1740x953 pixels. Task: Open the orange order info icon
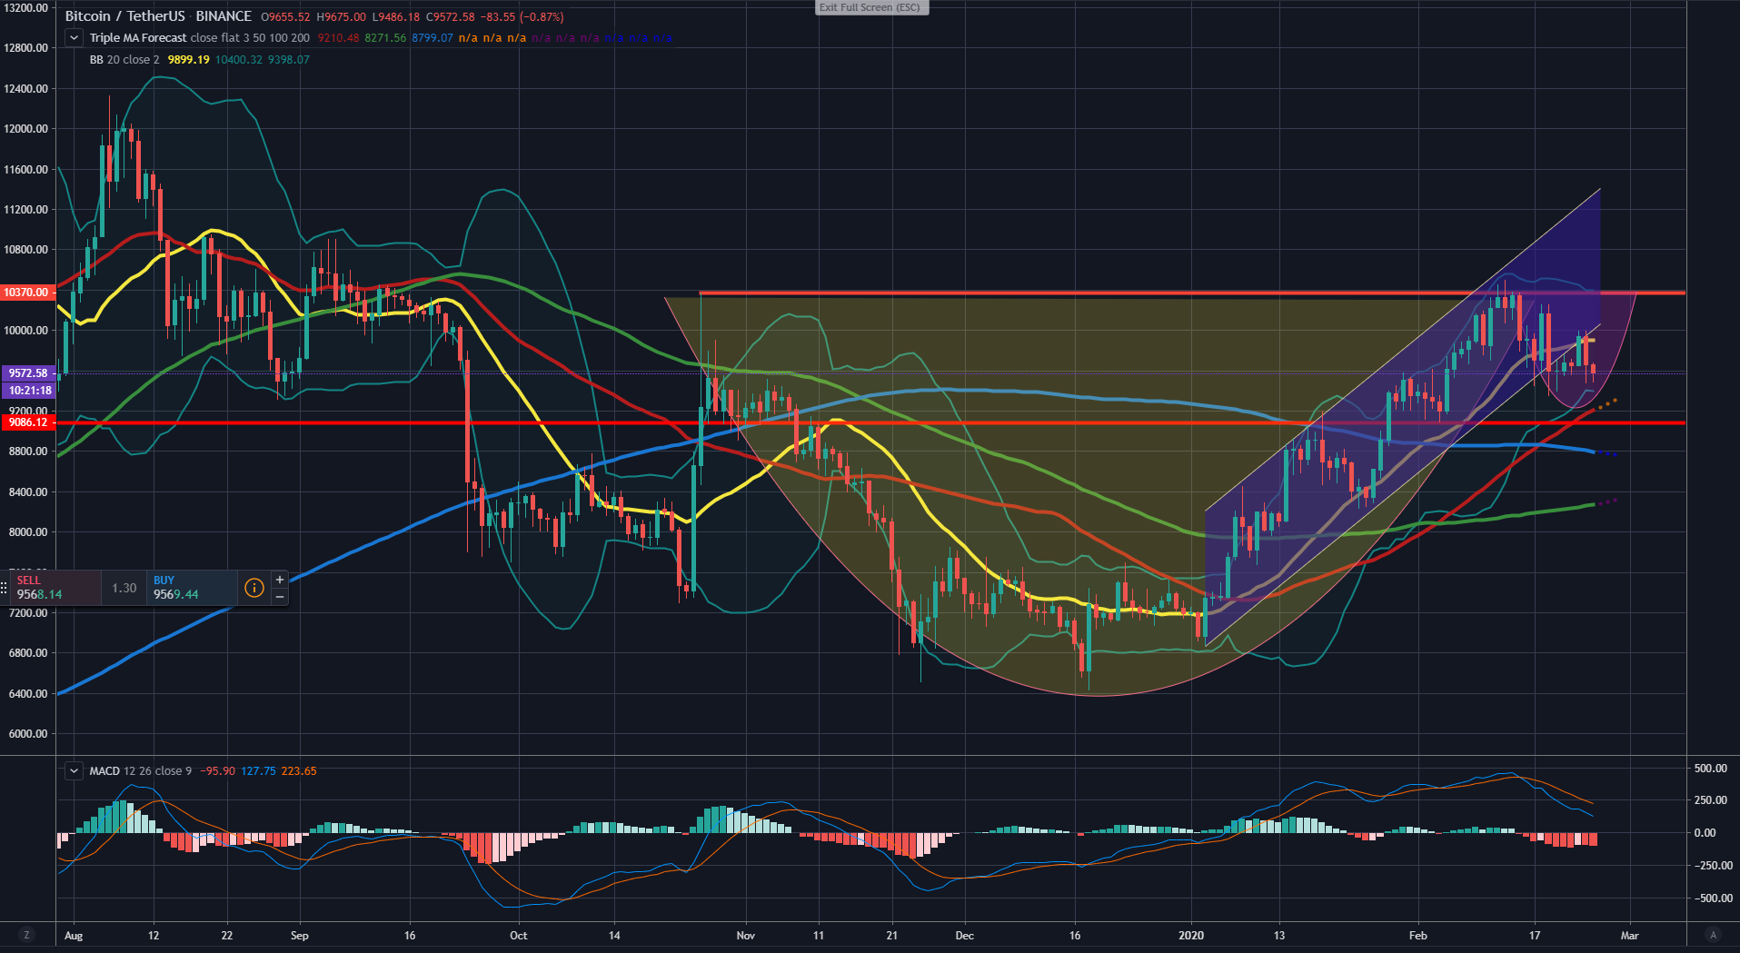[254, 588]
